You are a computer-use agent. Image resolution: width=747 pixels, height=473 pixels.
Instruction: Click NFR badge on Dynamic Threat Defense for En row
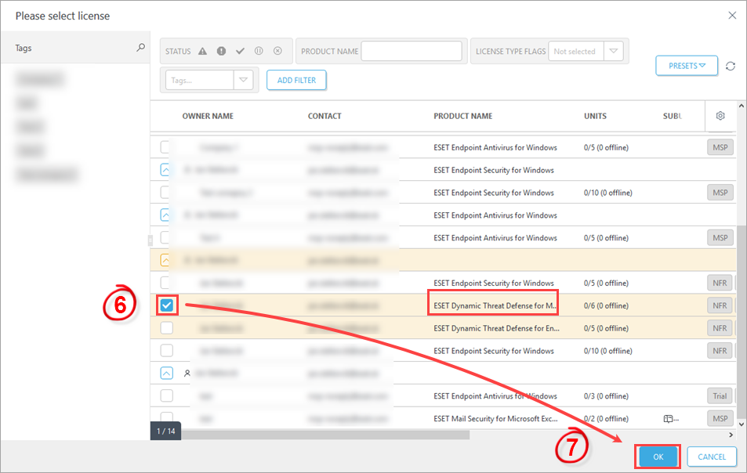coord(720,328)
